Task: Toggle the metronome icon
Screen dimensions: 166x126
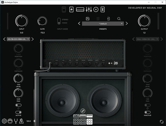Action: 21,121
